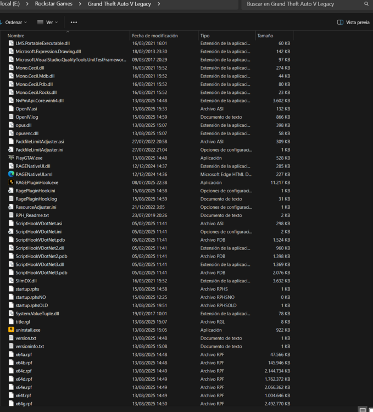Click the version.txt document icon
Viewport: 373px width, 412px height.
(x=11, y=338)
